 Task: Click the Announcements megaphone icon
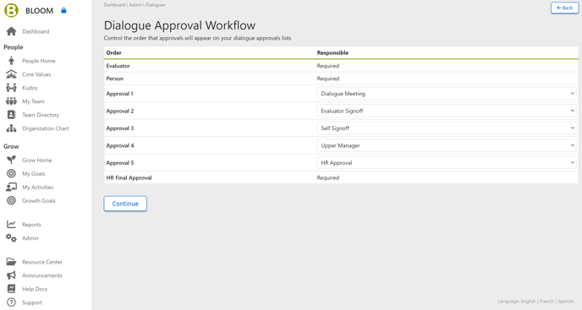[11, 275]
